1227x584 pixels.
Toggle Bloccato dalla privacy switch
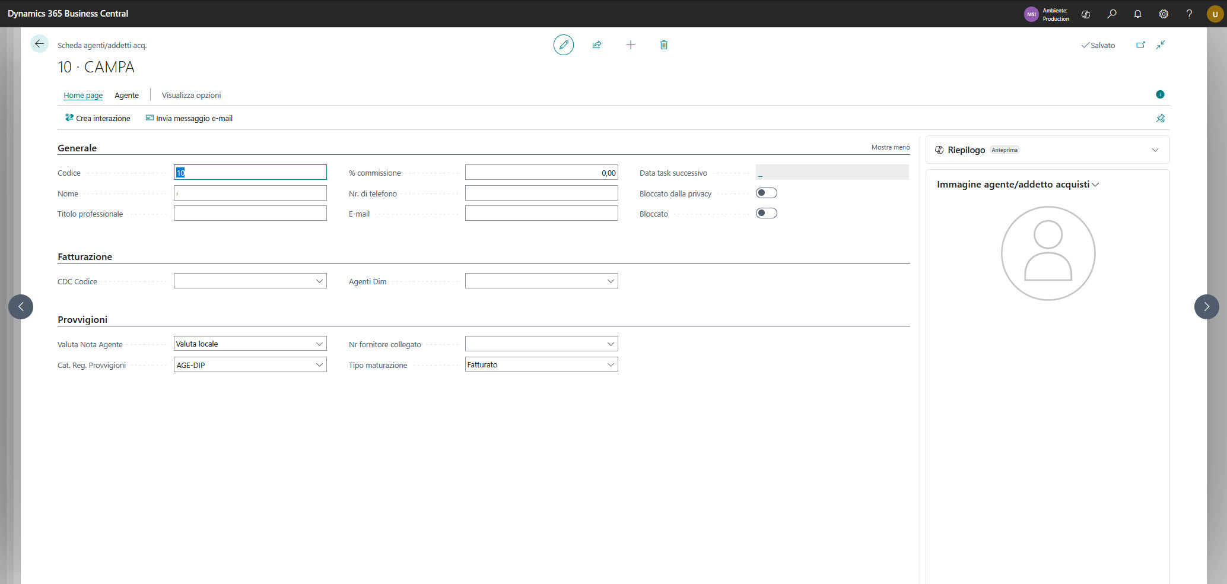click(x=766, y=193)
